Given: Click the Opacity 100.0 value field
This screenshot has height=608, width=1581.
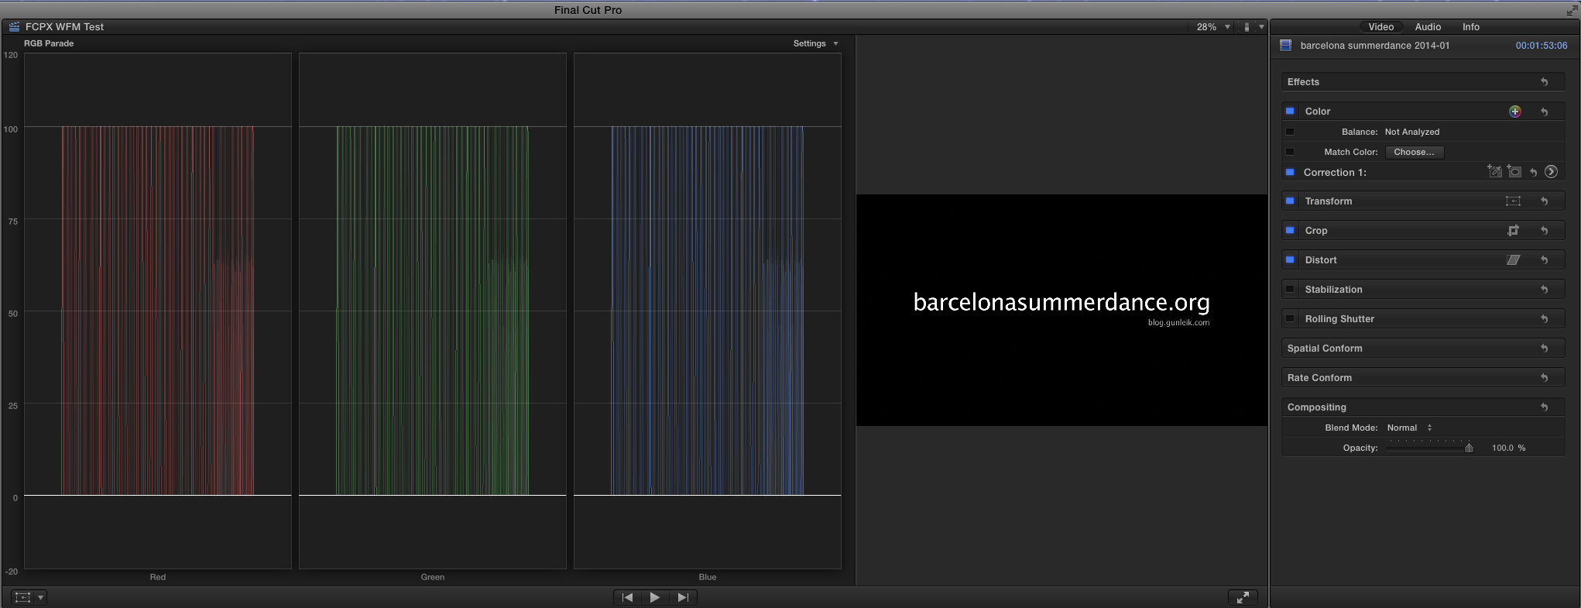Looking at the screenshot, I should [1508, 448].
